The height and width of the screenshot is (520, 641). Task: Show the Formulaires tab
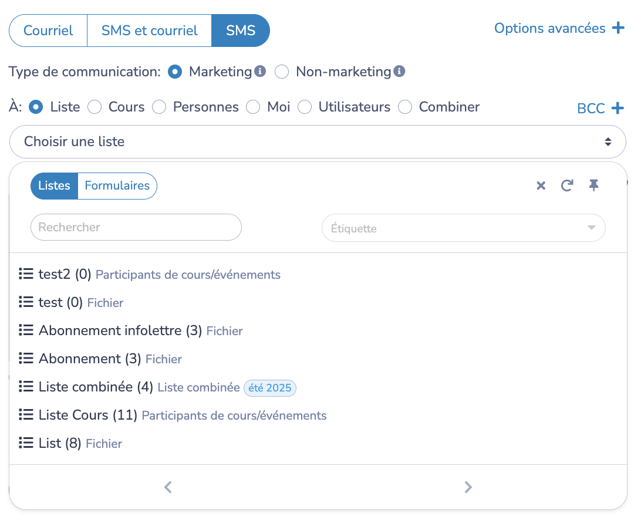(117, 186)
